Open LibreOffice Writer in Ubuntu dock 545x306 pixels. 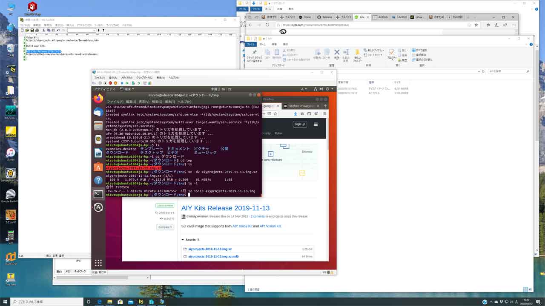pos(98,153)
